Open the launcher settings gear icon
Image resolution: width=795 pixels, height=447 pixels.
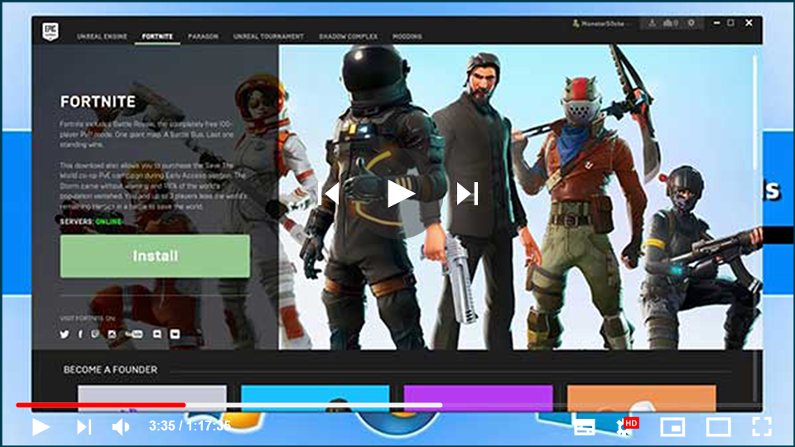pyautogui.click(x=691, y=23)
